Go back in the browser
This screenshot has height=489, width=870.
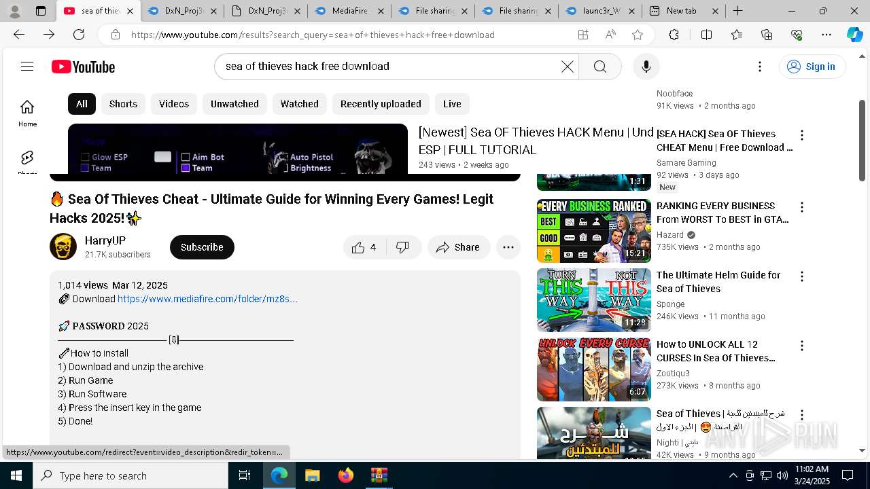coord(19,35)
